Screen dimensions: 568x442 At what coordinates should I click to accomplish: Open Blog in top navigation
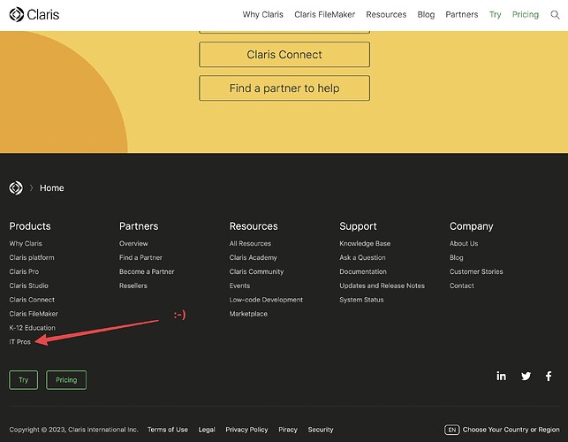426,14
